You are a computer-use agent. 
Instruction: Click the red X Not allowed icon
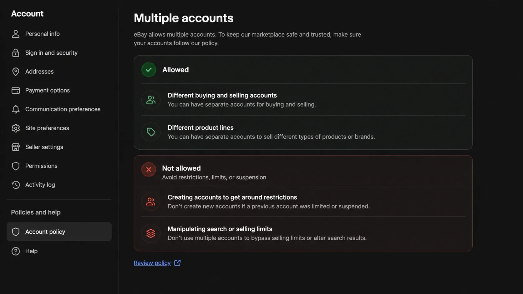(x=149, y=170)
